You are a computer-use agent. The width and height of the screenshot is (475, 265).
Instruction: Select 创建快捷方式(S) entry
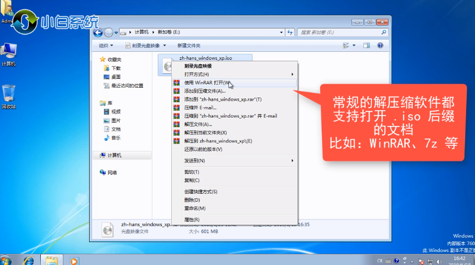(234, 192)
